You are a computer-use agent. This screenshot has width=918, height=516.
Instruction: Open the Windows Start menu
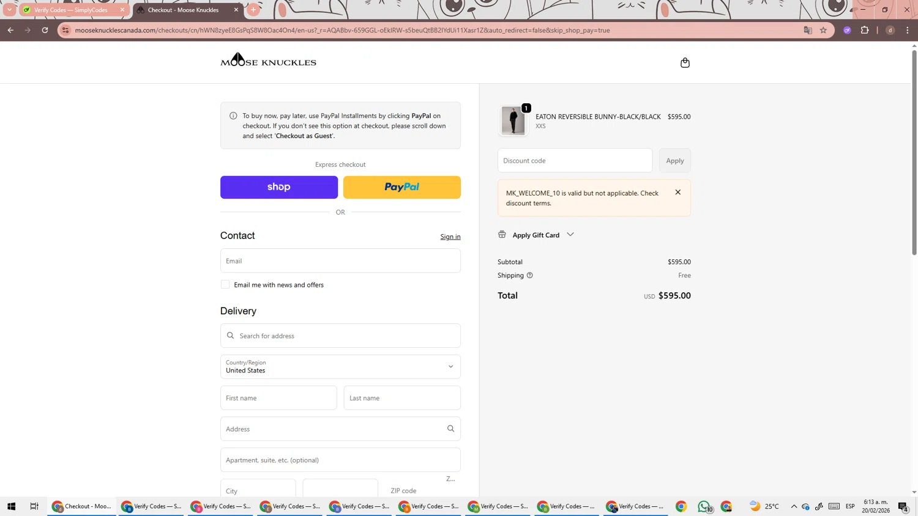point(11,506)
